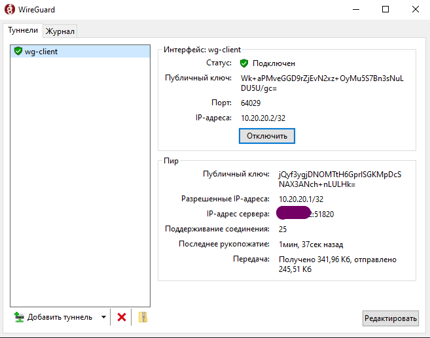Viewport: 430px width, 338px height.
Task: Maximize the WireGuard window
Action: click(385, 9)
